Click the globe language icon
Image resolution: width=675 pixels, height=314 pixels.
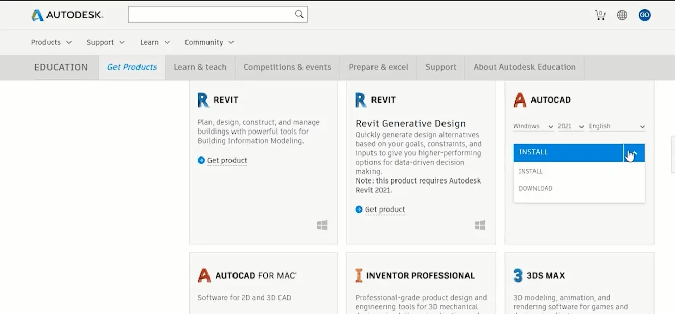[x=621, y=15]
